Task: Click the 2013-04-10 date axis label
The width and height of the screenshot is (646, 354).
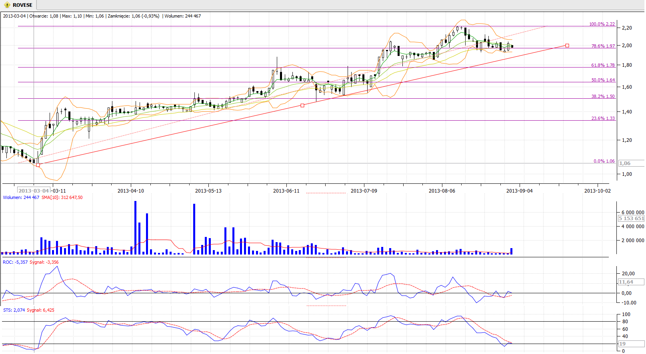Action: [131, 191]
